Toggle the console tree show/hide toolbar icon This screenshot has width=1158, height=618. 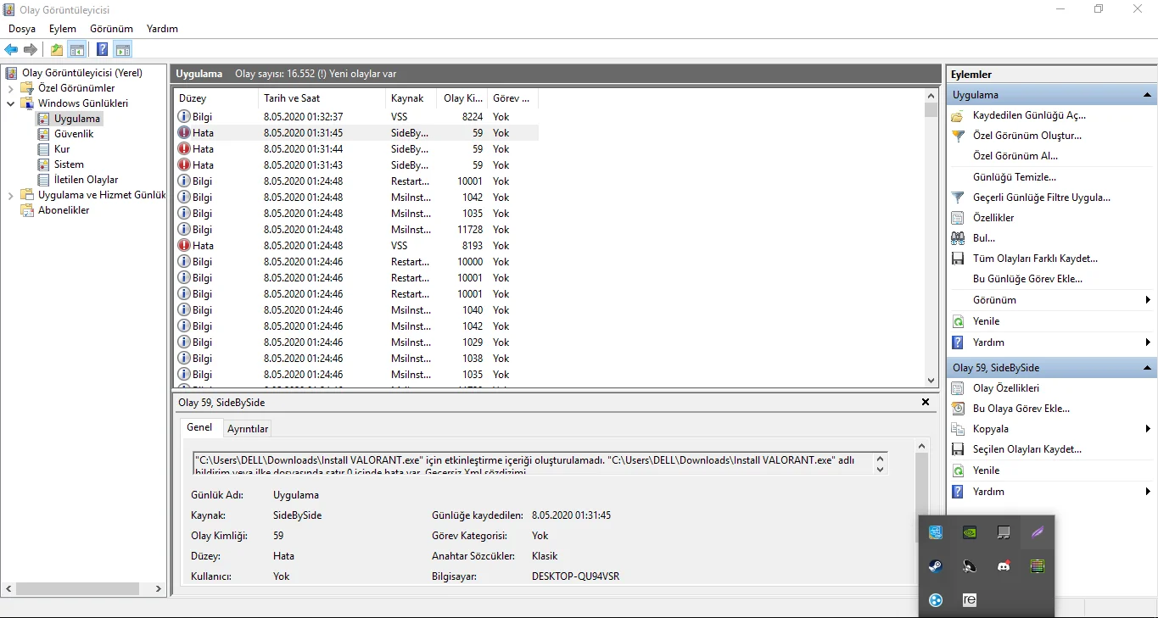tap(77, 50)
